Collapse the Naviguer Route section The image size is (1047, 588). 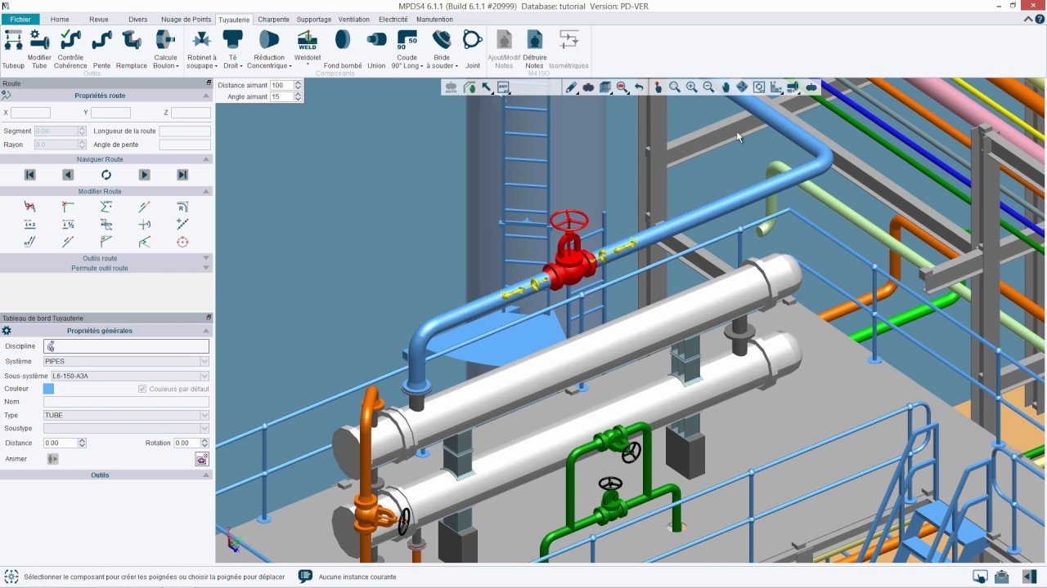point(206,159)
